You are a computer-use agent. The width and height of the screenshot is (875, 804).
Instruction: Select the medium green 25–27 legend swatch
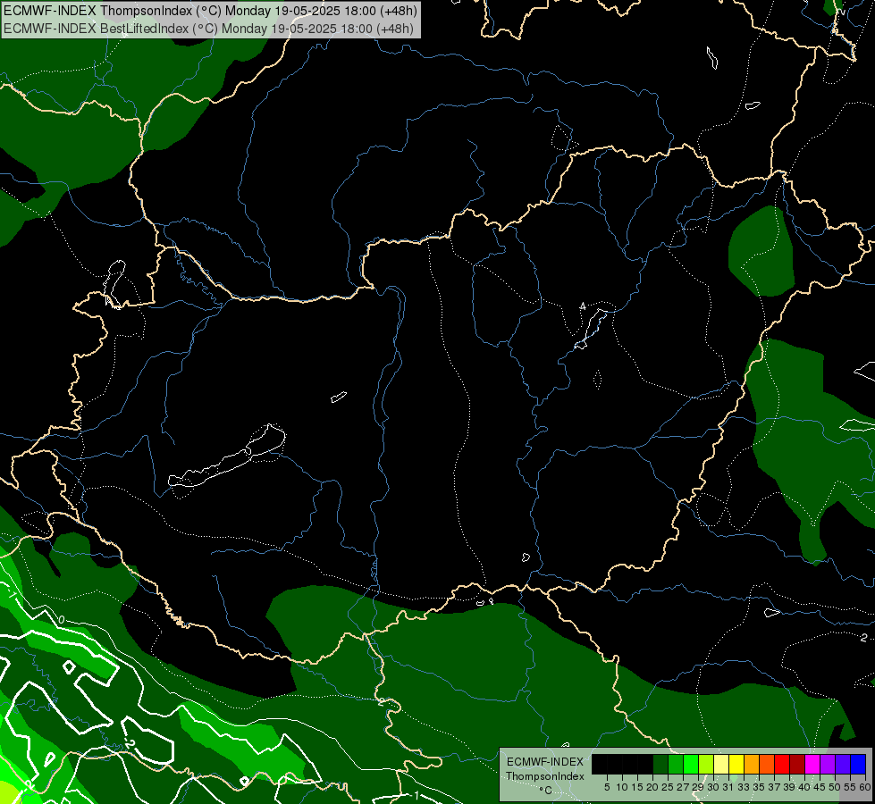(x=675, y=763)
